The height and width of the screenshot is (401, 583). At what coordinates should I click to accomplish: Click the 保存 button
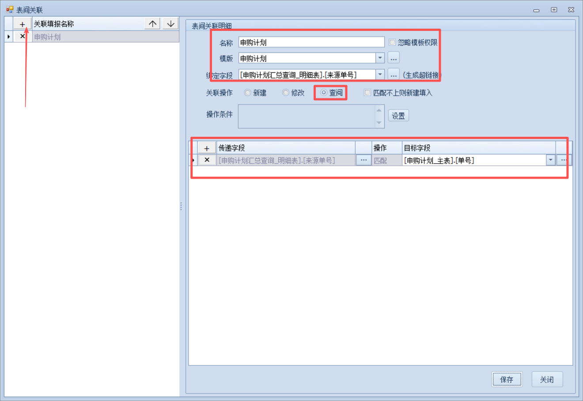pyautogui.click(x=507, y=379)
